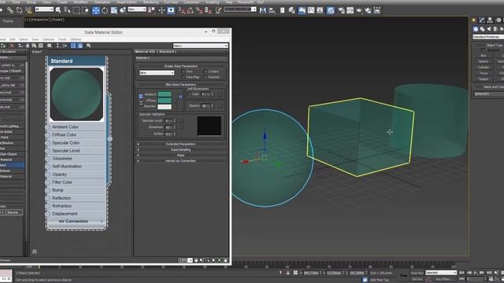Open Render Setup icon in main toolbar
504x283 pixels.
[341, 10]
